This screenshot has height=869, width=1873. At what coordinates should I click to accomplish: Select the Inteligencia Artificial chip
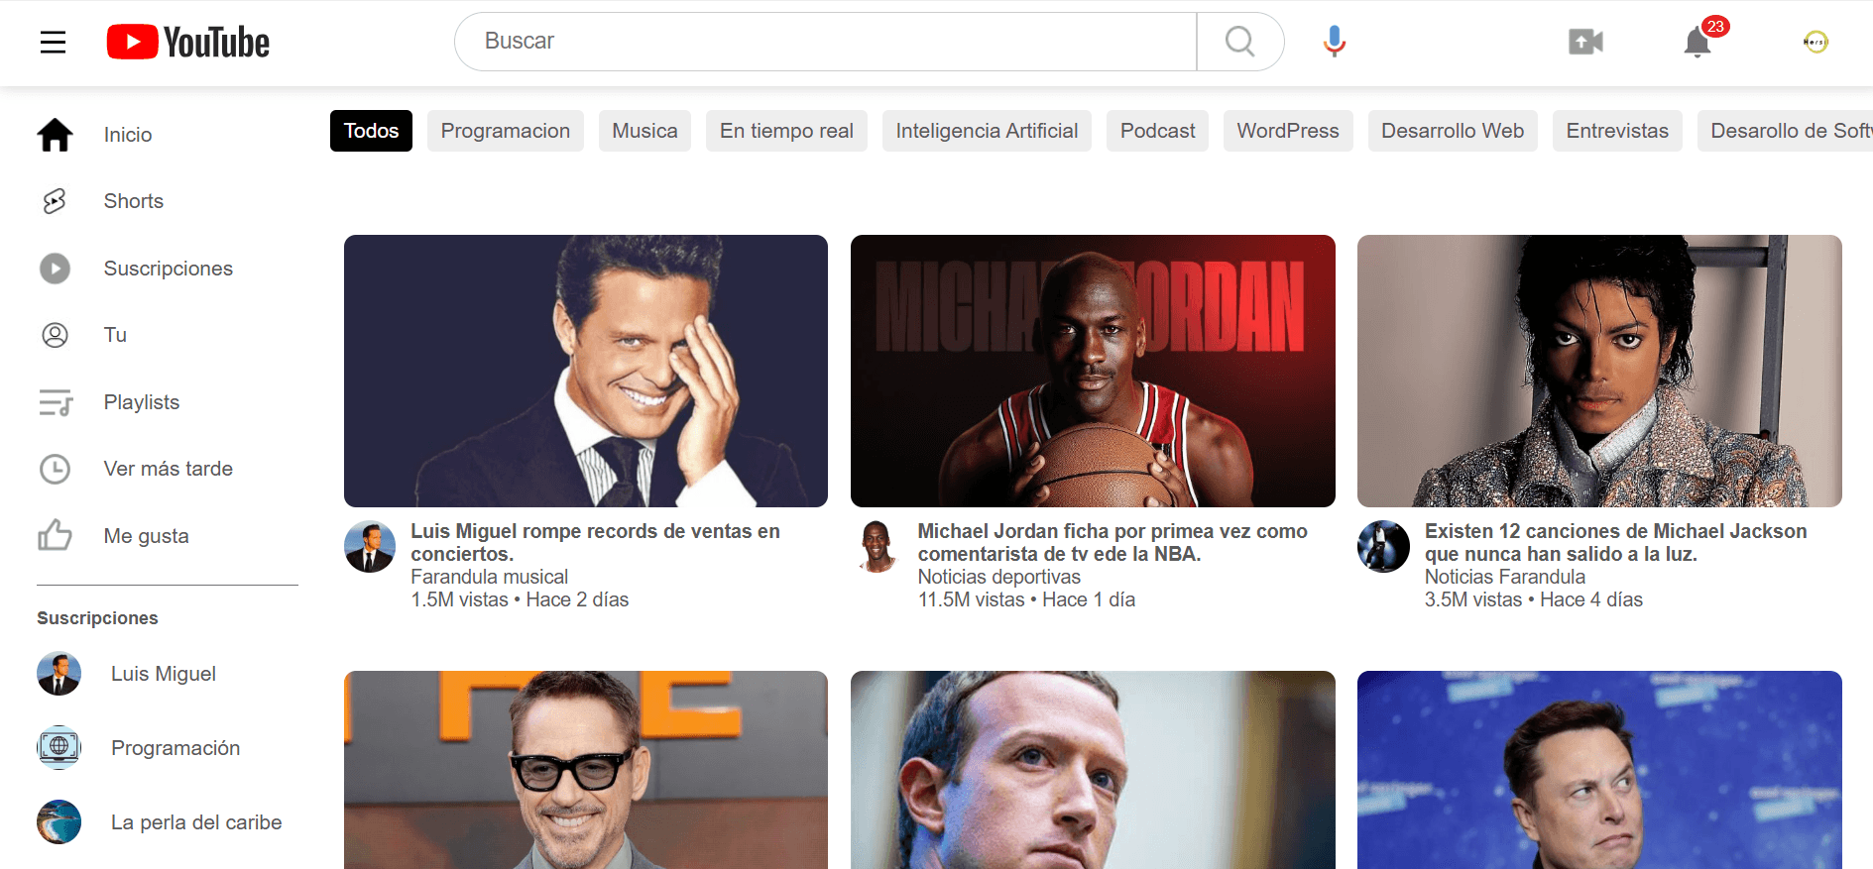pyautogui.click(x=987, y=131)
